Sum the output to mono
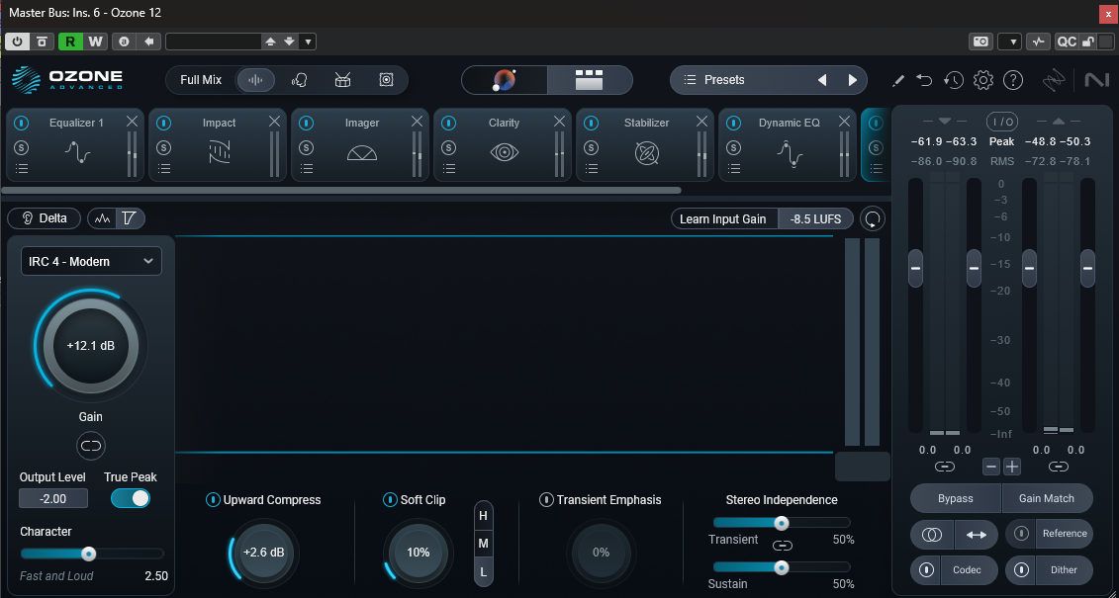Viewport: 1119px width, 598px height. pyautogui.click(x=932, y=535)
